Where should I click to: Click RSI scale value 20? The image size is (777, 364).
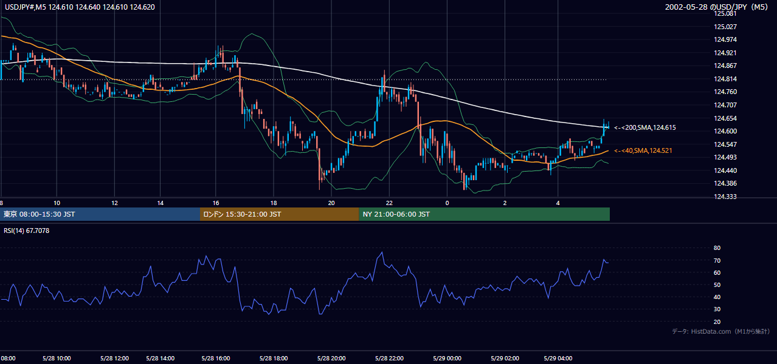[x=717, y=322]
